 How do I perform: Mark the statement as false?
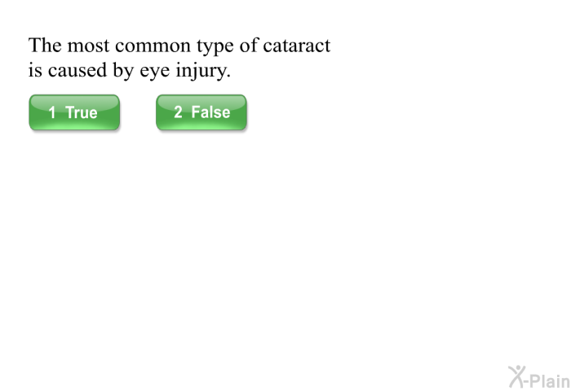coord(201,112)
